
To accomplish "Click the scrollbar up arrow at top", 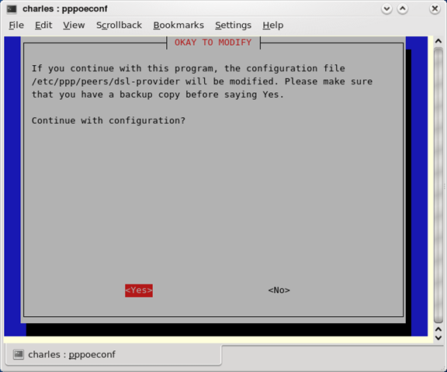I will [x=438, y=41].
